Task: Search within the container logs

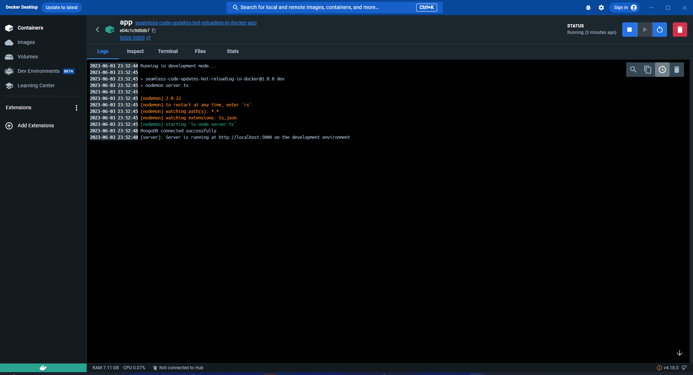Action: click(x=633, y=70)
